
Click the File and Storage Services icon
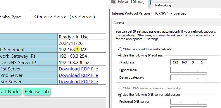click(x=113, y=1)
